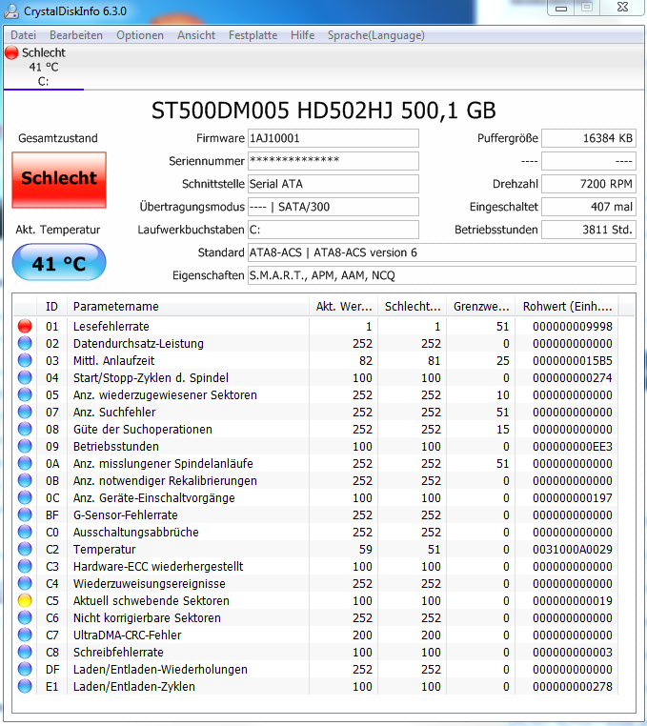The height and width of the screenshot is (726, 647).
Task: Click the Eingeschaltet field 407 mal
Action: [589, 207]
